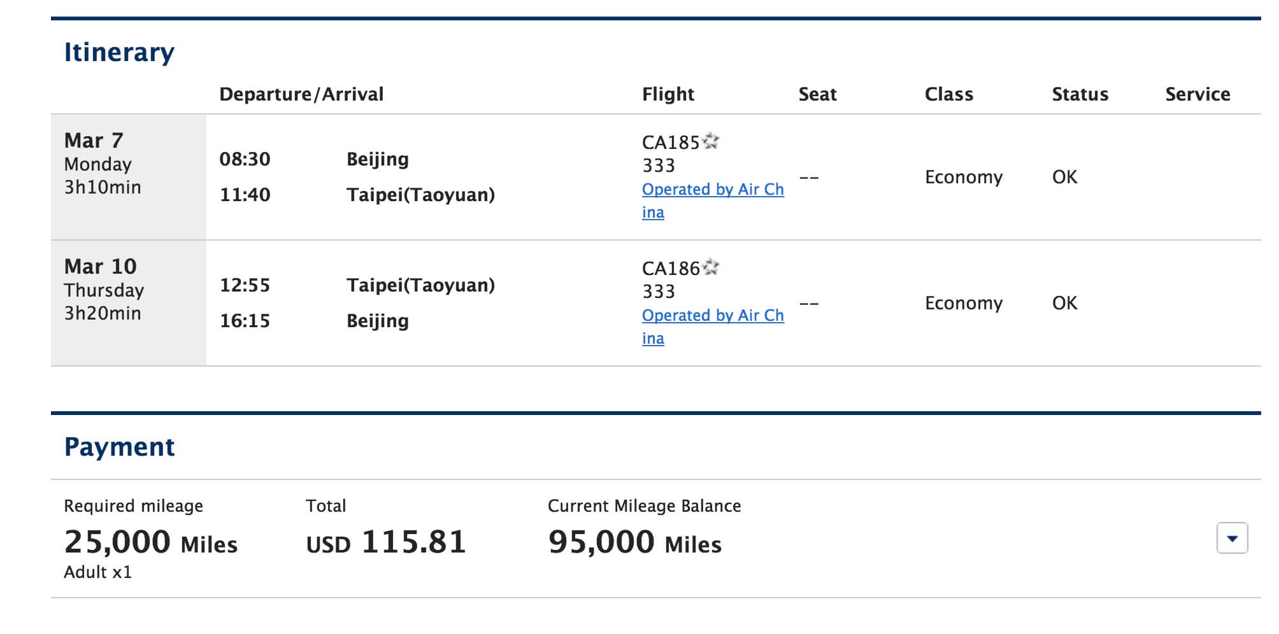
Task: Open the 'Operated by Air China' link for CA185
Action: tap(713, 201)
